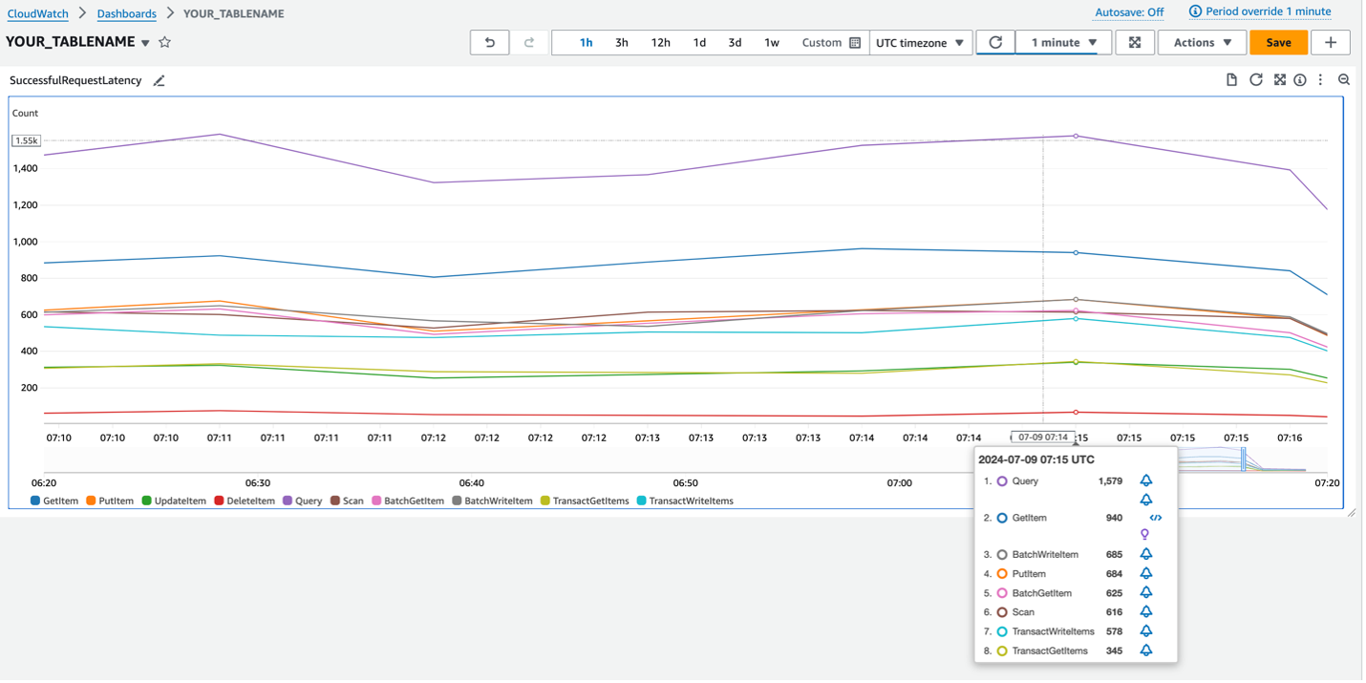Open the 1 minute period dropdown
Image resolution: width=1366 pixels, height=683 pixels.
pyautogui.click(x=1060, y=42)
